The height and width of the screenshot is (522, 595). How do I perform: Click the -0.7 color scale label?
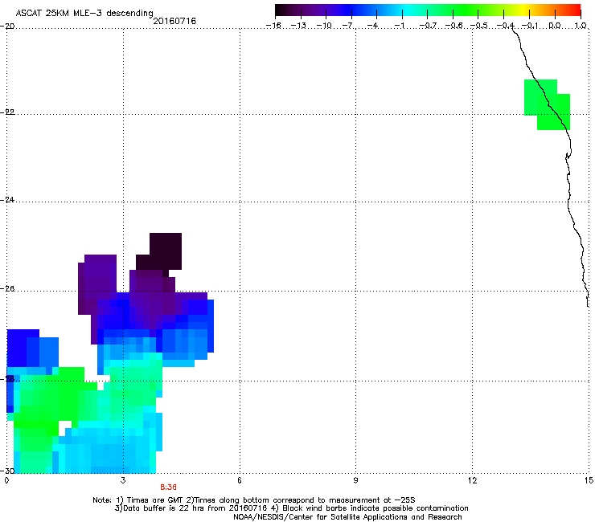coord(428,26)
